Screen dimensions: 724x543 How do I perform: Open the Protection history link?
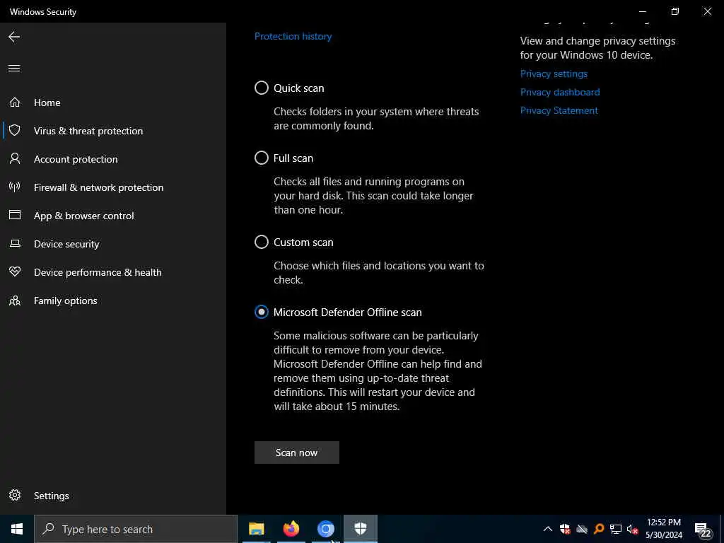[293, 37]
